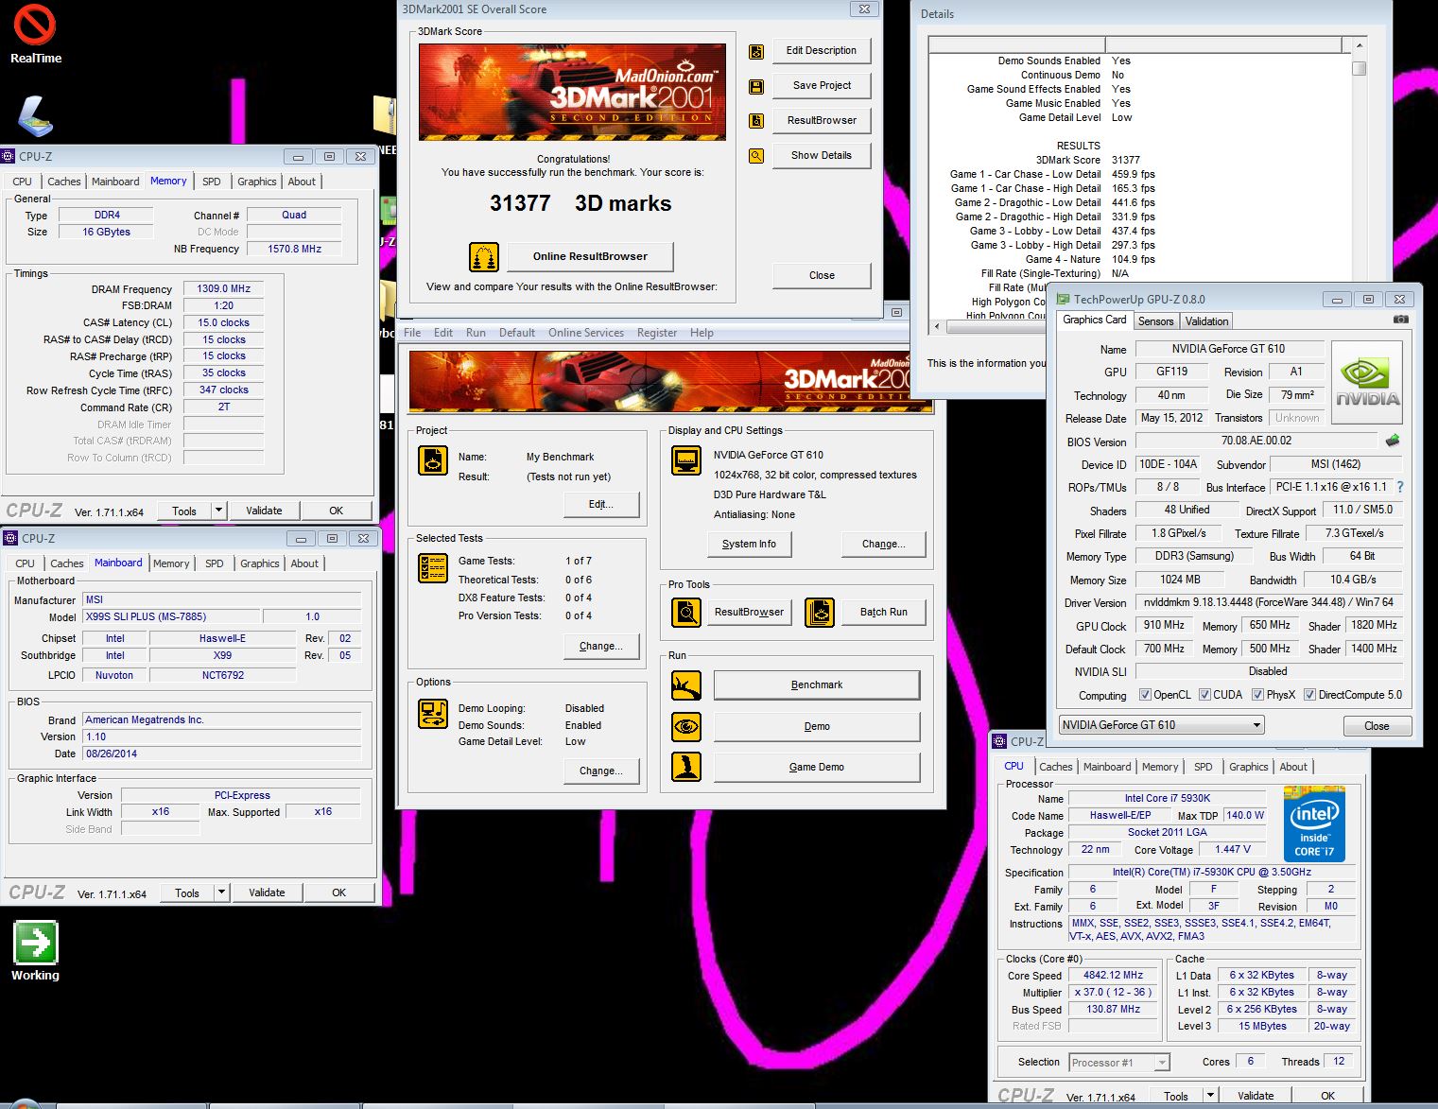Click the Core Speed value 4842.12 MHz

[1113, 976]
